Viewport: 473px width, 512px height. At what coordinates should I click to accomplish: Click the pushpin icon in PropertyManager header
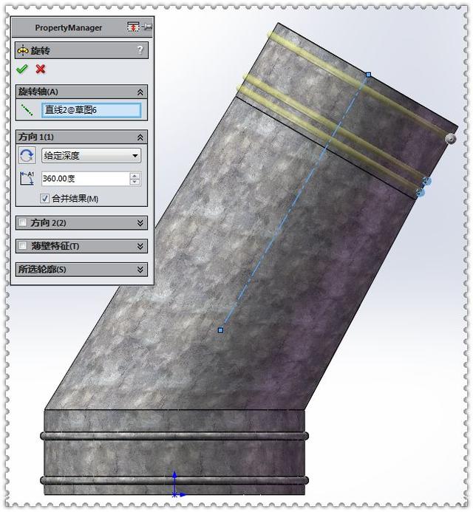pos(147,27)
